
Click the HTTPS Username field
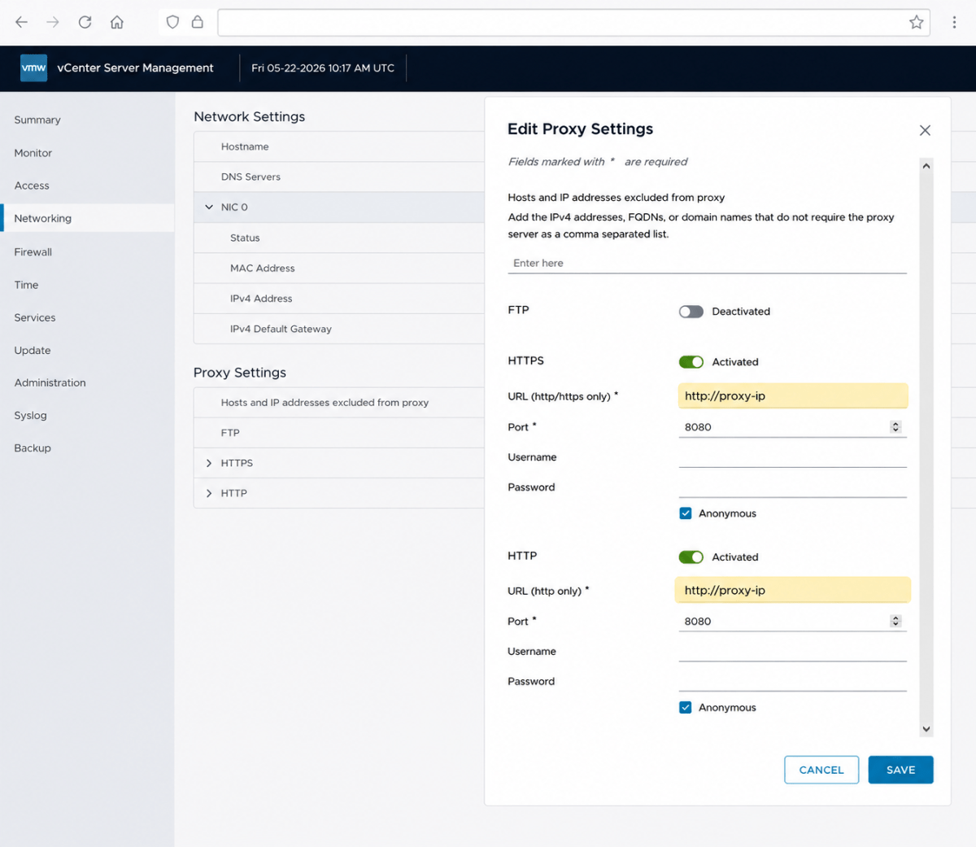pyautogui.click(x=793, y=457)
